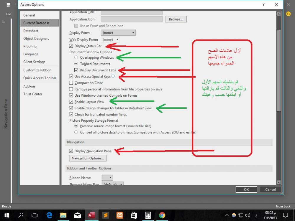Select Tabbed Documents option
295x221 pixels.
click(76, 64)
